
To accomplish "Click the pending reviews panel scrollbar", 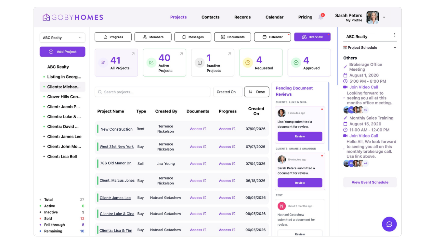I will click(x=329, y=116).
